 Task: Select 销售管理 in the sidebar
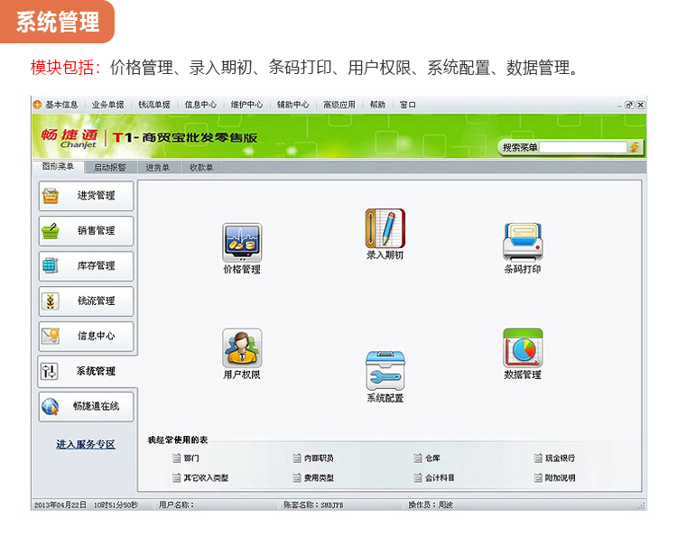click(x=86, y=231)
